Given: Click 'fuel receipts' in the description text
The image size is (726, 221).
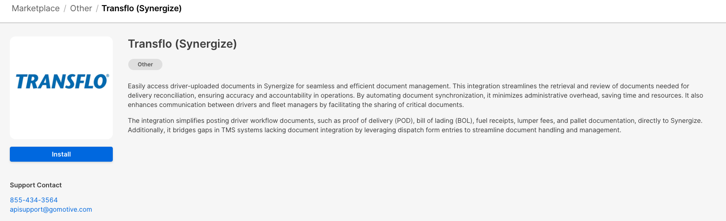Looking at the screenshot, I should 494,121.
